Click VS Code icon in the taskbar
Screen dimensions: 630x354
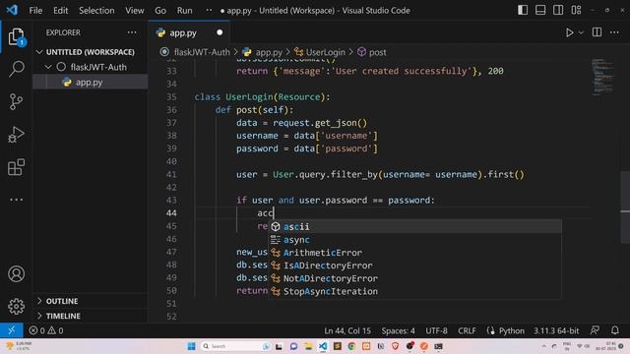tap(323, 346)
